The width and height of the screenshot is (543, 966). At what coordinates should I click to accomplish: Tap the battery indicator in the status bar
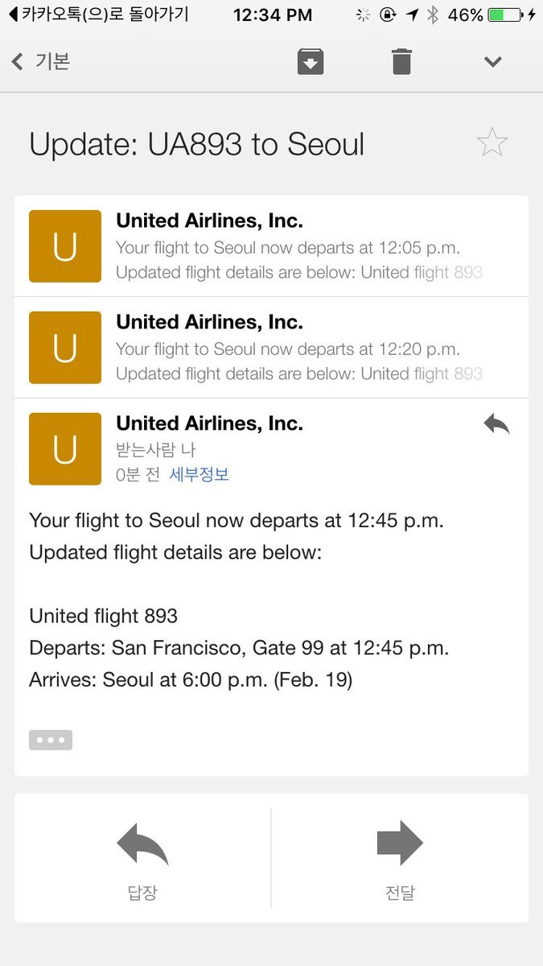(x=505, y=14)
